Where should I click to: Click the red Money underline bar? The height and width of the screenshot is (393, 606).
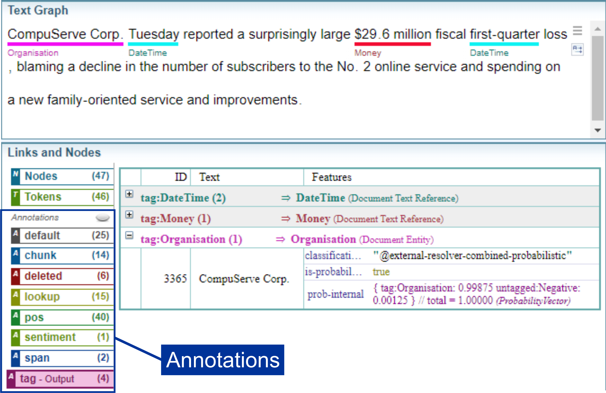392,44
